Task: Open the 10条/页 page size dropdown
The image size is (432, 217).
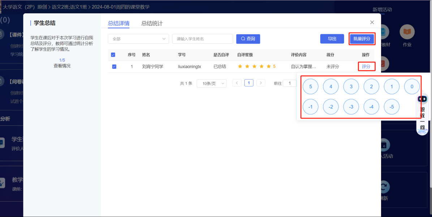Action: click(x=211, y=83)
